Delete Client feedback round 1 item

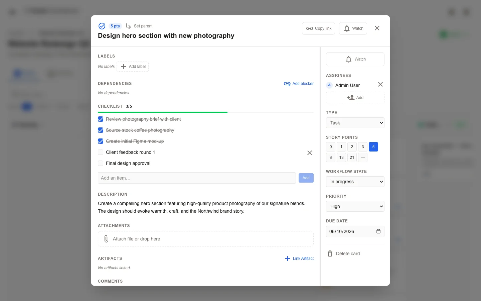coord(310,153)
